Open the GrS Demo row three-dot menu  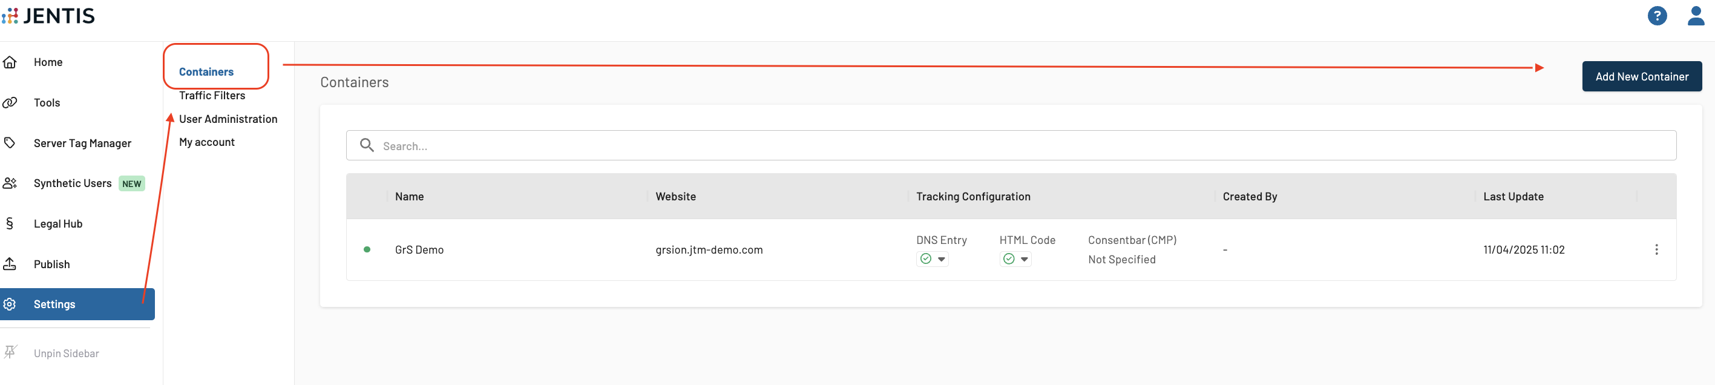(x=1656, y=250)
